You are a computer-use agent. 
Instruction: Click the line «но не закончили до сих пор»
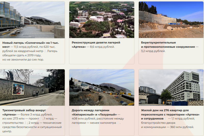[x=23, y=59]
